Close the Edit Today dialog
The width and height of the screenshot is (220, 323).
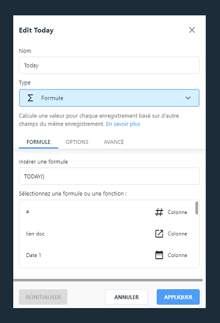coord(192,30)
